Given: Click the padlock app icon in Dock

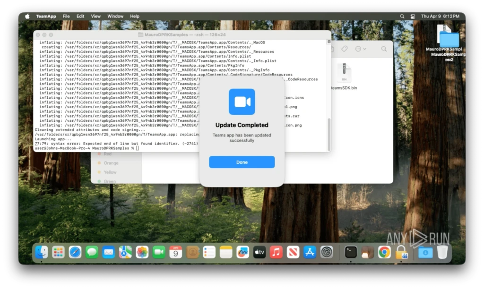Looking at the screenshot, I should pos(401,252).
